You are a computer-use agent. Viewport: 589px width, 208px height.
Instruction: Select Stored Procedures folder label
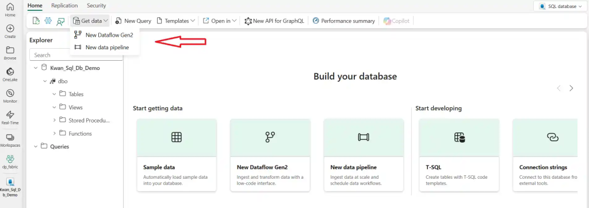coord(89,120)
